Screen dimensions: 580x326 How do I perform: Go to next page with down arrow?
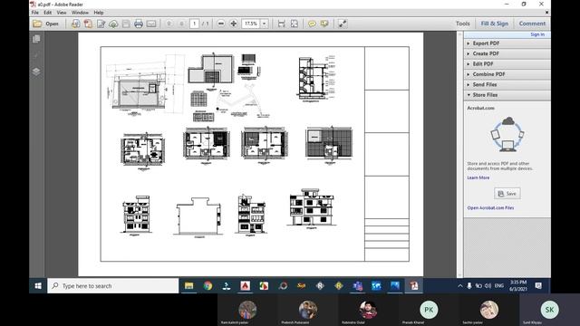tap(181, 24)
